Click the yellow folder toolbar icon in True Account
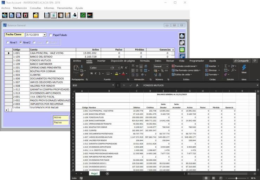Viewport: 260px width, 180px height. 35,15
